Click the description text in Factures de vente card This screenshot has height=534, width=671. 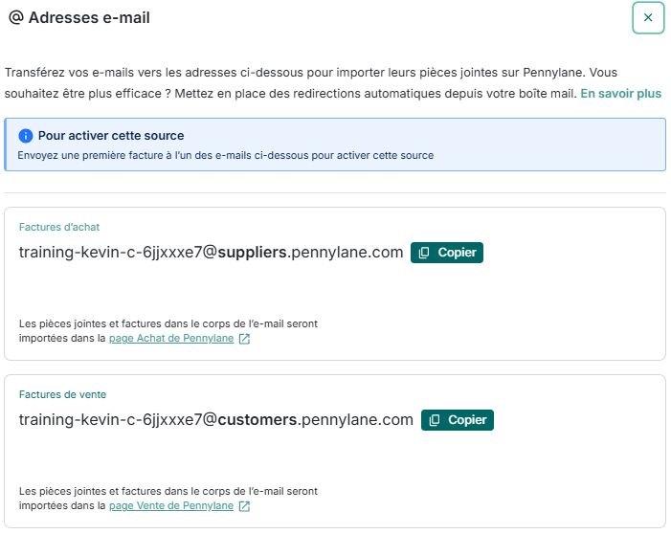[x=168, y=491]
